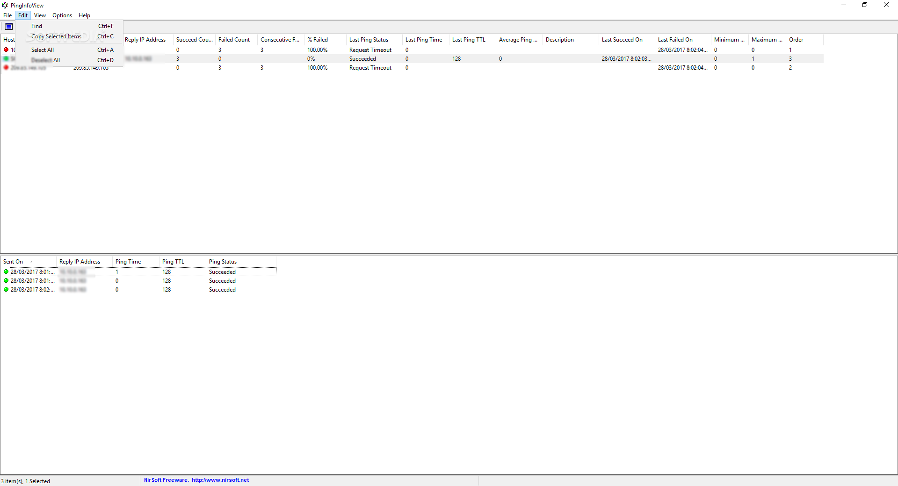Click red status dot of first host row
Image resolution: width=898 pixels, height=486 pixels.
pyautogui.click(x=6, y=50)
